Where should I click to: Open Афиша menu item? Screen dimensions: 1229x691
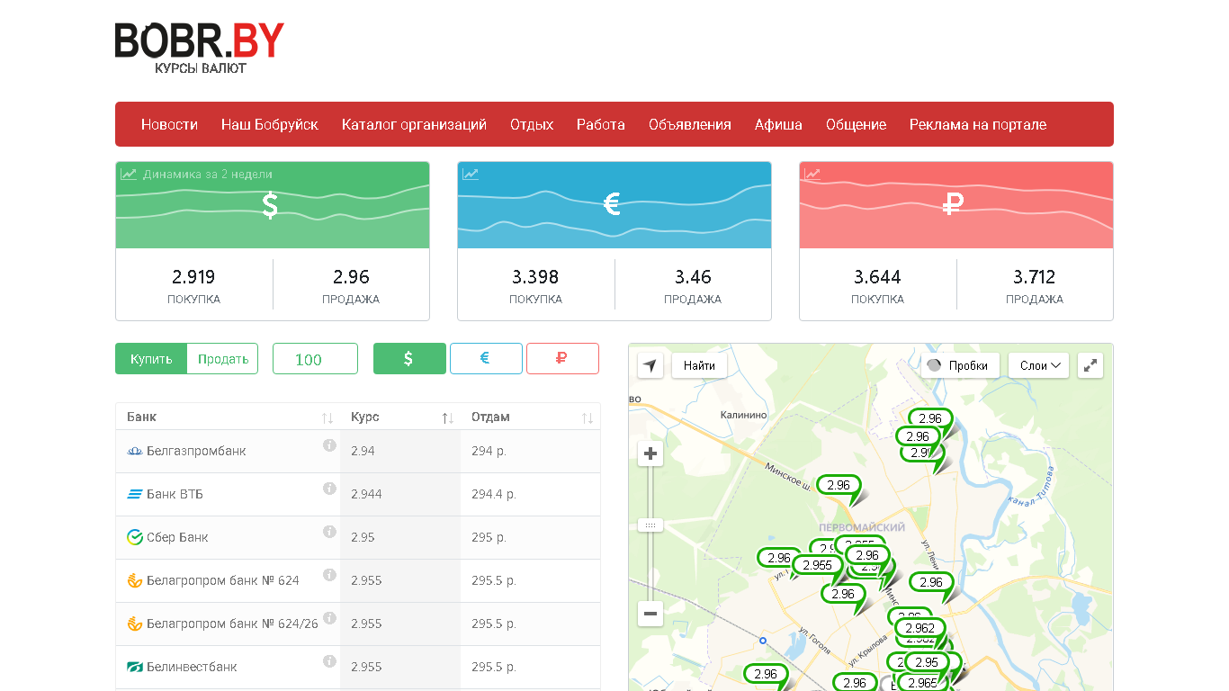coord(778,124)
